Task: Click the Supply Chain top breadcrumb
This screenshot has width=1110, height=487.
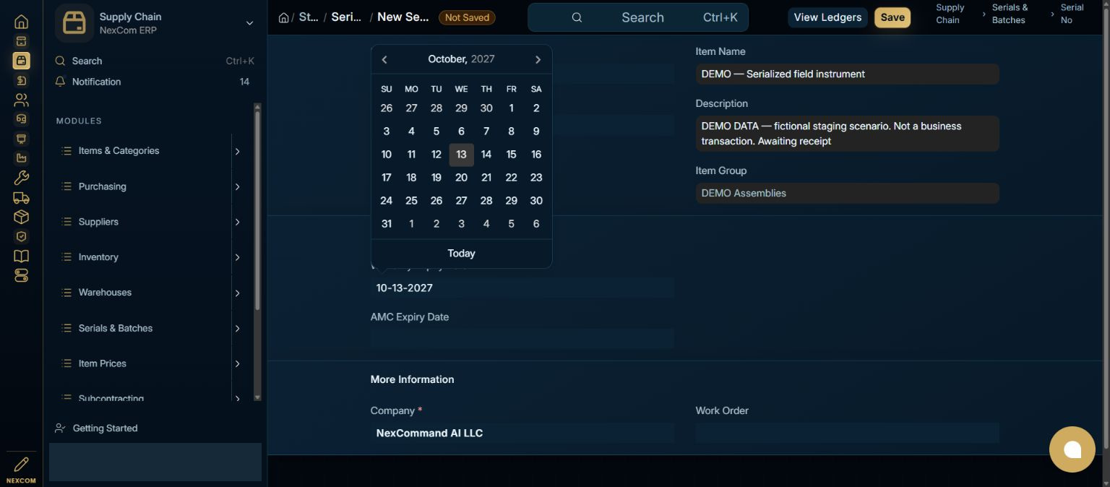Action: 950,14
